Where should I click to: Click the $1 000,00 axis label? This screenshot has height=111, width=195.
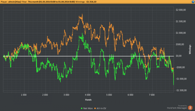click(181, 33)
